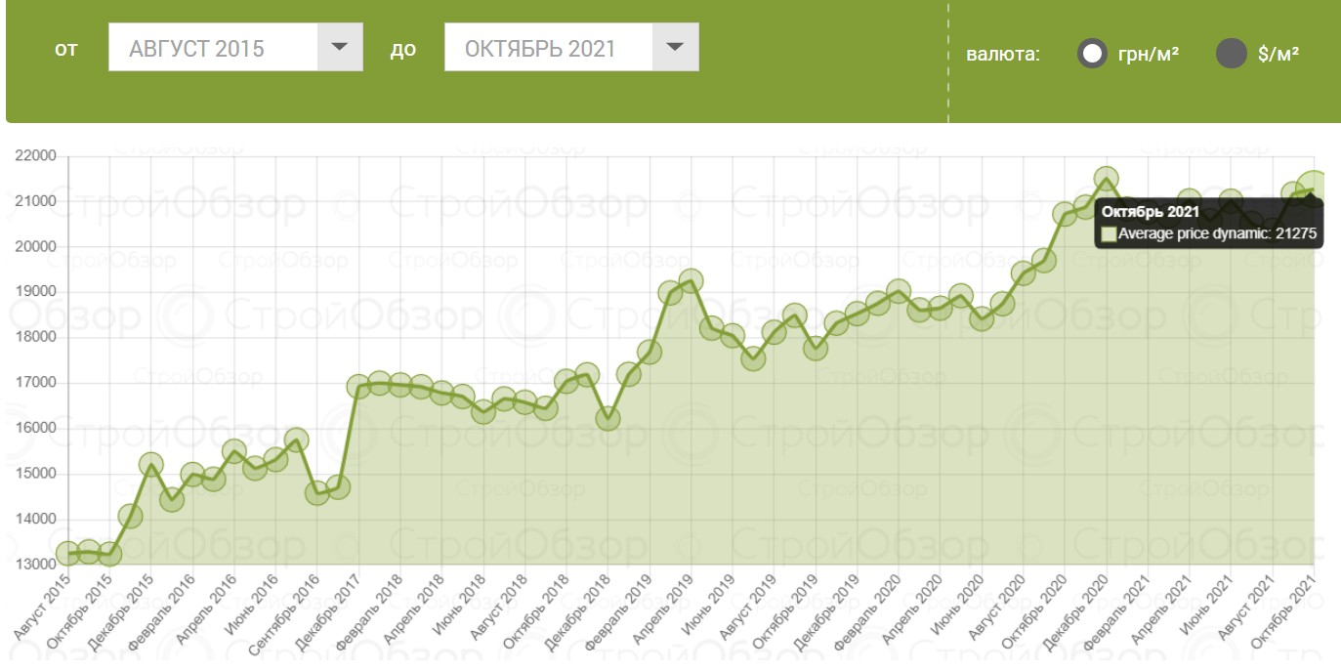This screenshot has width=1341, height=671.
Task: Click the highlighted Октябрь 2021 data point
Action: [1314, 189]
